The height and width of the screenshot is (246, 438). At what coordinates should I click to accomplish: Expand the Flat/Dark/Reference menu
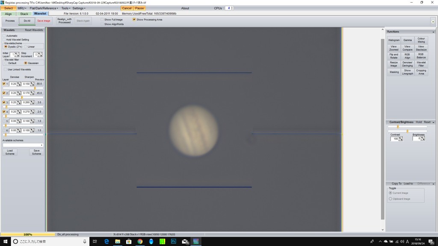[44, 8]
